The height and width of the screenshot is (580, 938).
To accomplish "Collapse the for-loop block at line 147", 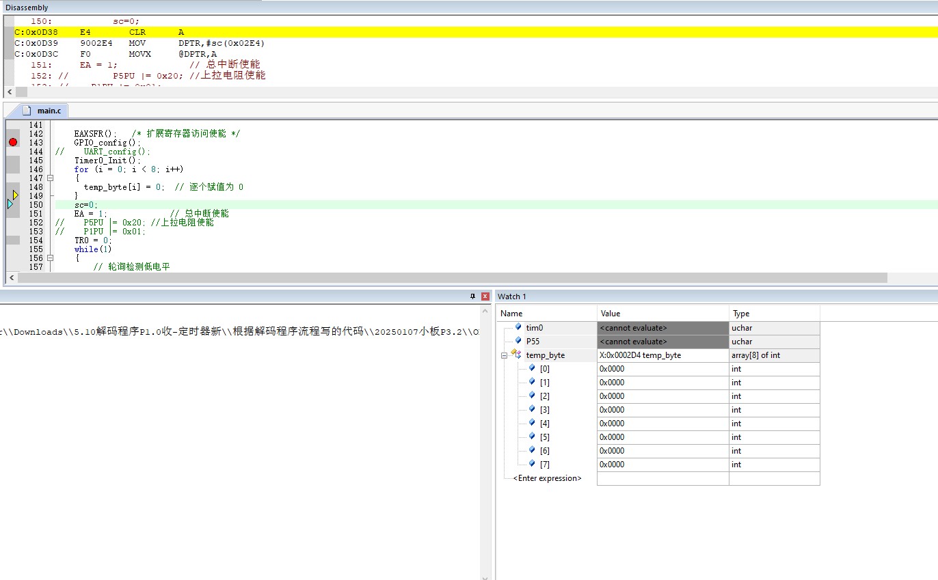I will [50, 178].
